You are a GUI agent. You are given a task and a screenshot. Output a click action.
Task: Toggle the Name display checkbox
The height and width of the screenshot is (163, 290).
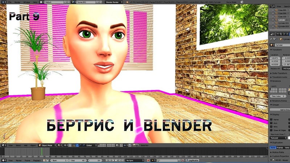pyautogui.click(x=271, y=120)
